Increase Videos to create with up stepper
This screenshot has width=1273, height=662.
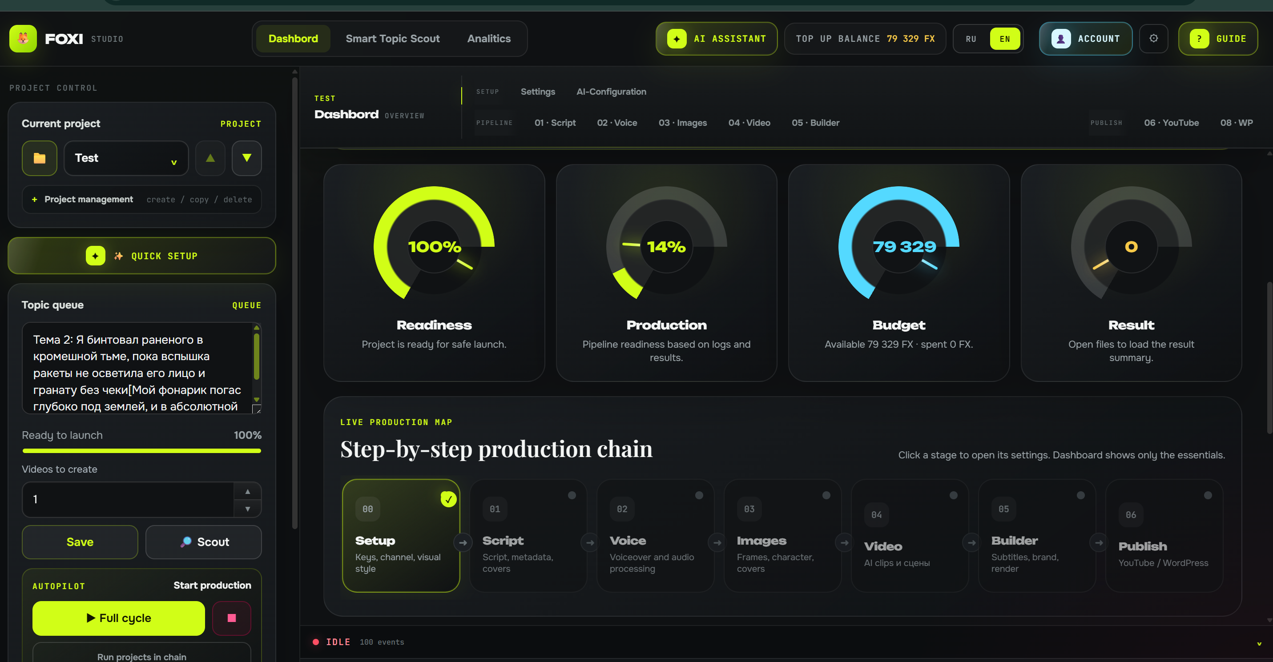pyautogui.click(x=248, y=492)
